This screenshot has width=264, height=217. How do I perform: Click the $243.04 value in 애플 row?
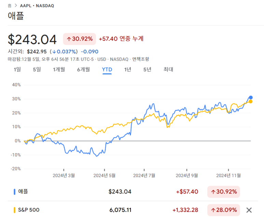120,192
